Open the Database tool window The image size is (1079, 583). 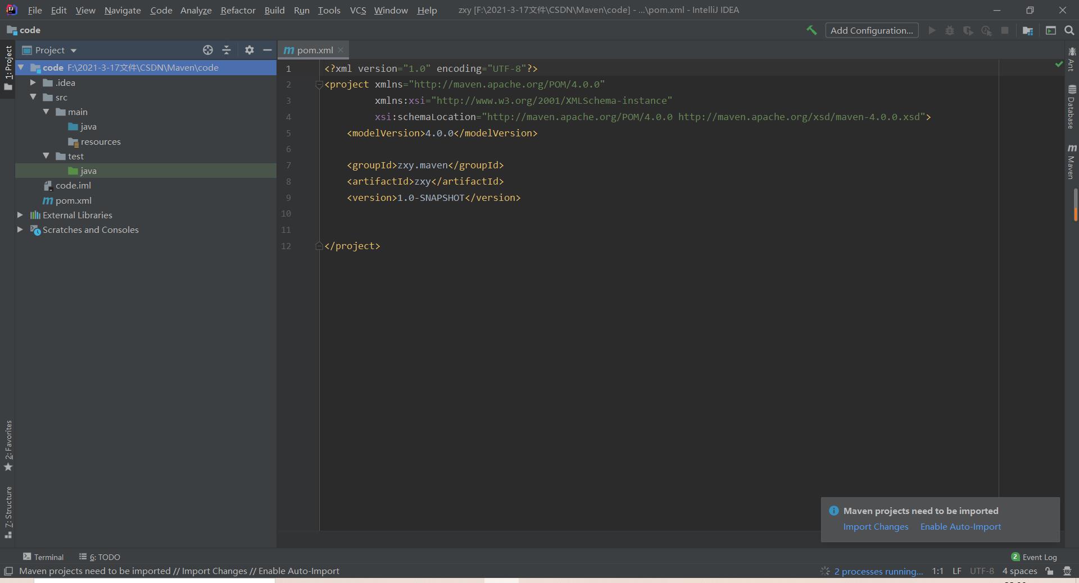pyautogui.click(x=1072, y=107)
